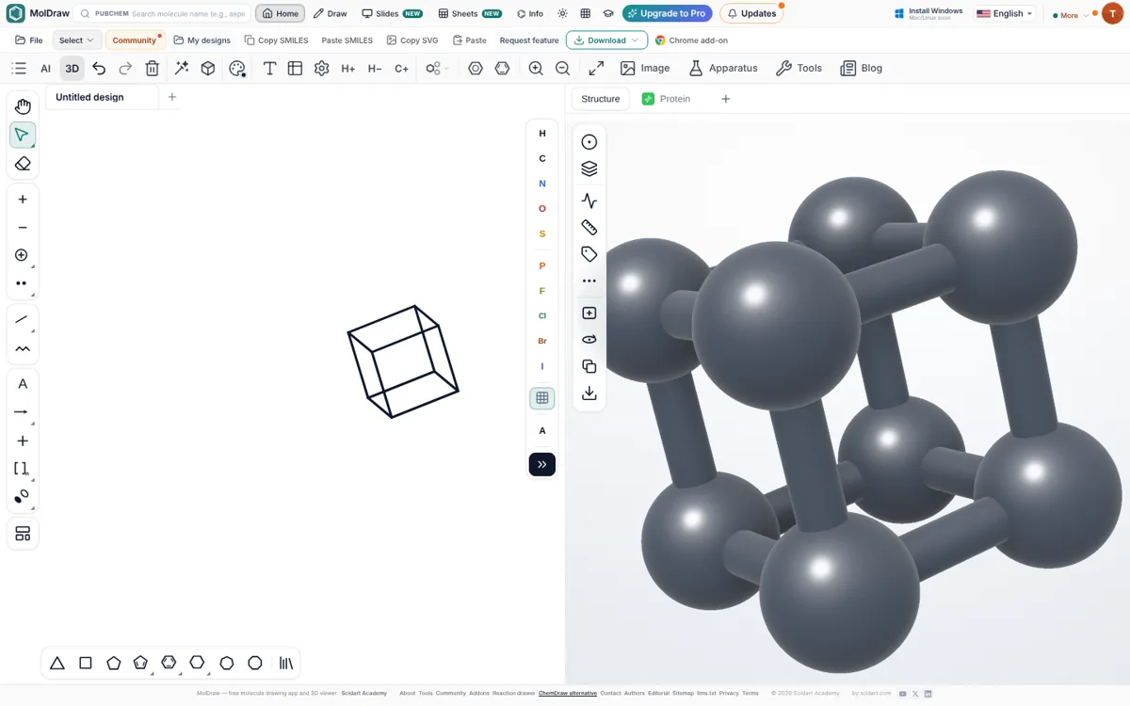Open the Slides tab

tap(392, 14)
